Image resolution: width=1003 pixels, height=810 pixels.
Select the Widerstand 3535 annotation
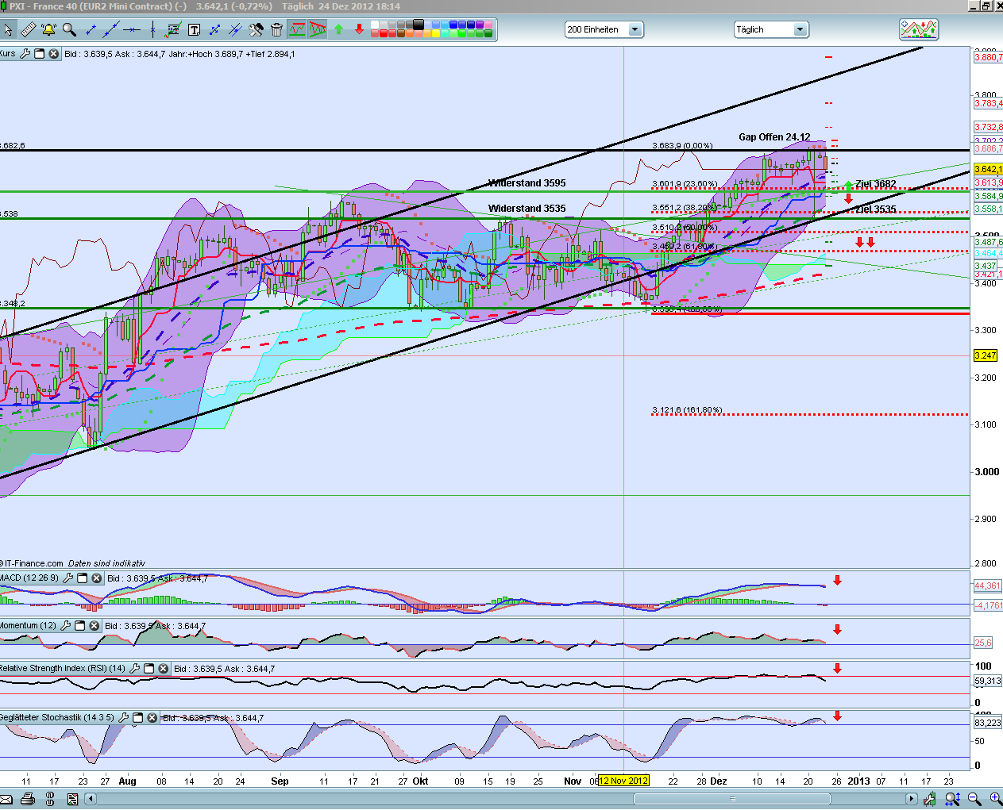[x=527, y=209]
